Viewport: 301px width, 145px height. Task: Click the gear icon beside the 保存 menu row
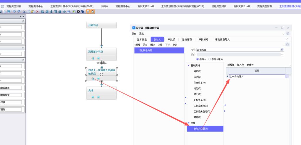(x=287, y=33)
